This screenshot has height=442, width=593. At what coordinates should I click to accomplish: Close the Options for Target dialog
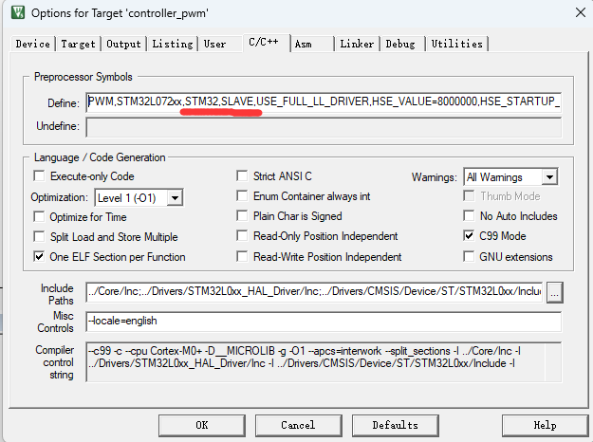click(x=579, y=12)
